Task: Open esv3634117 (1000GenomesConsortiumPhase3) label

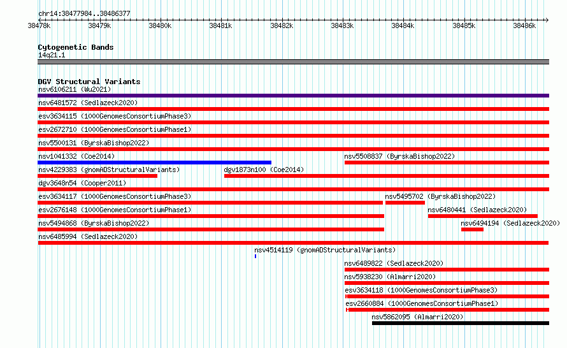Action: [x=115, y=196]
